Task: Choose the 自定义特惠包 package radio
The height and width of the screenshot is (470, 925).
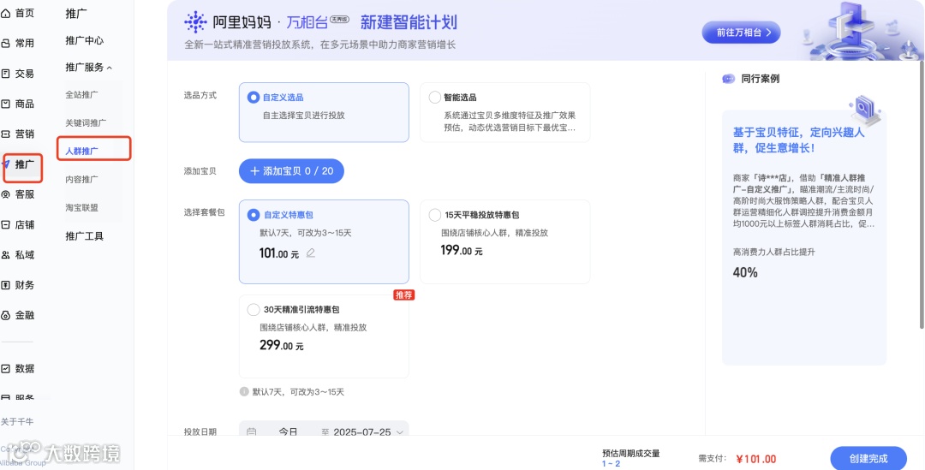Action: coord(254,215)
